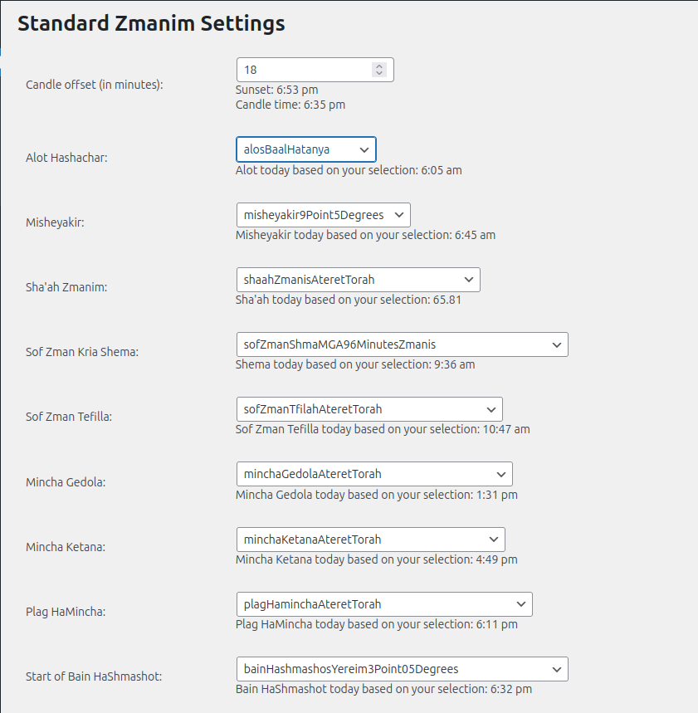Click the candle offset decrement arrow

click(378, 74)
